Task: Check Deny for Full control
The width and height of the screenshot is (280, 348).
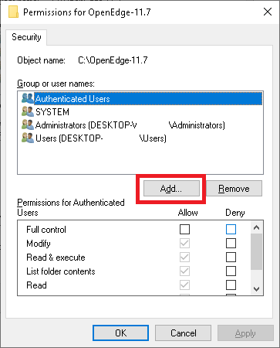Action: [231, 229]
